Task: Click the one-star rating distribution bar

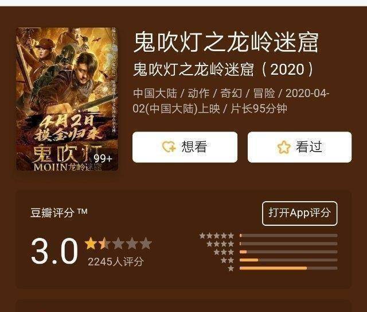Action: [x=288, y=268]
